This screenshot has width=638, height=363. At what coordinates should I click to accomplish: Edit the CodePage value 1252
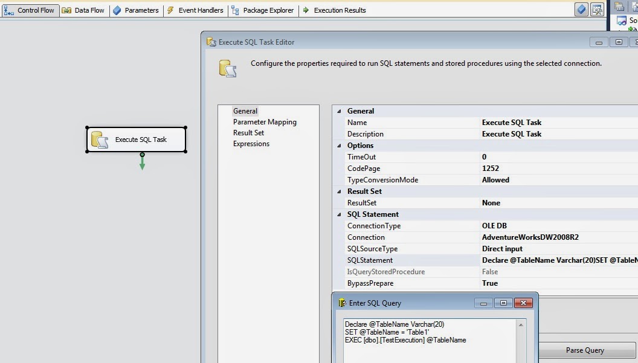tap(559, 169)
